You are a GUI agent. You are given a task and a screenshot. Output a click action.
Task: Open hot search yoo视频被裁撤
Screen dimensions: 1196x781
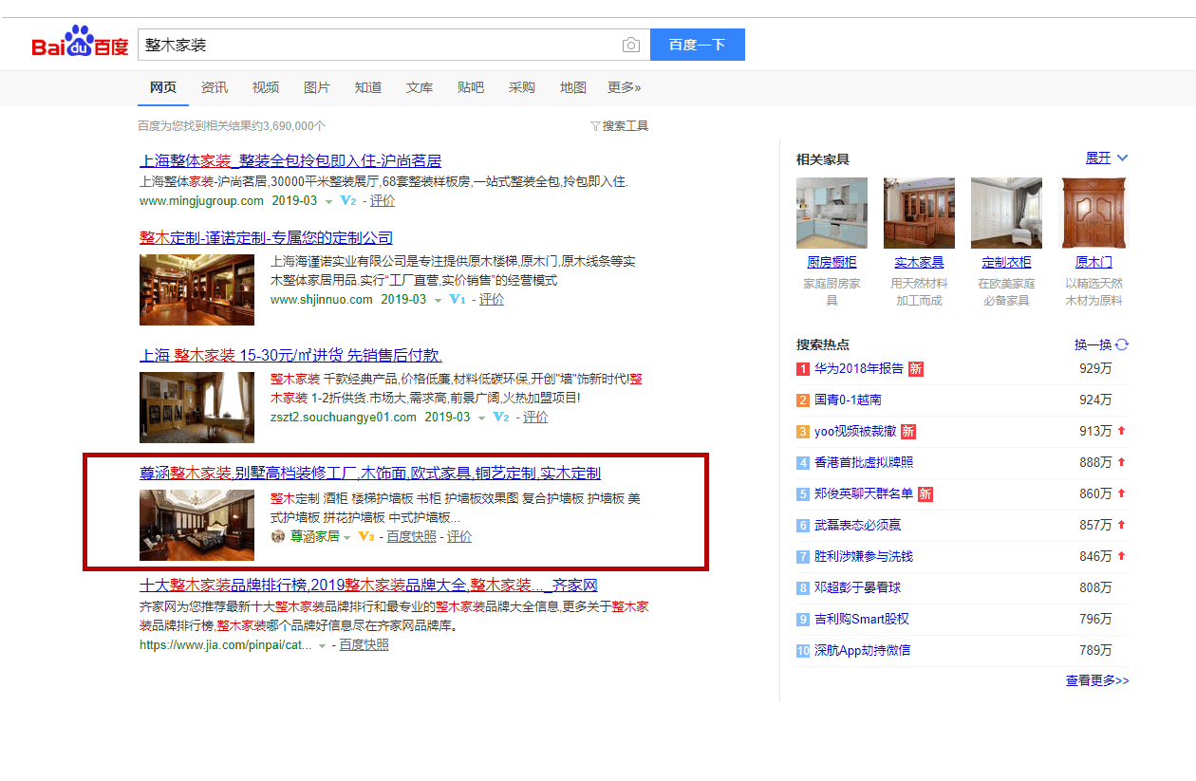coord(855,432)
